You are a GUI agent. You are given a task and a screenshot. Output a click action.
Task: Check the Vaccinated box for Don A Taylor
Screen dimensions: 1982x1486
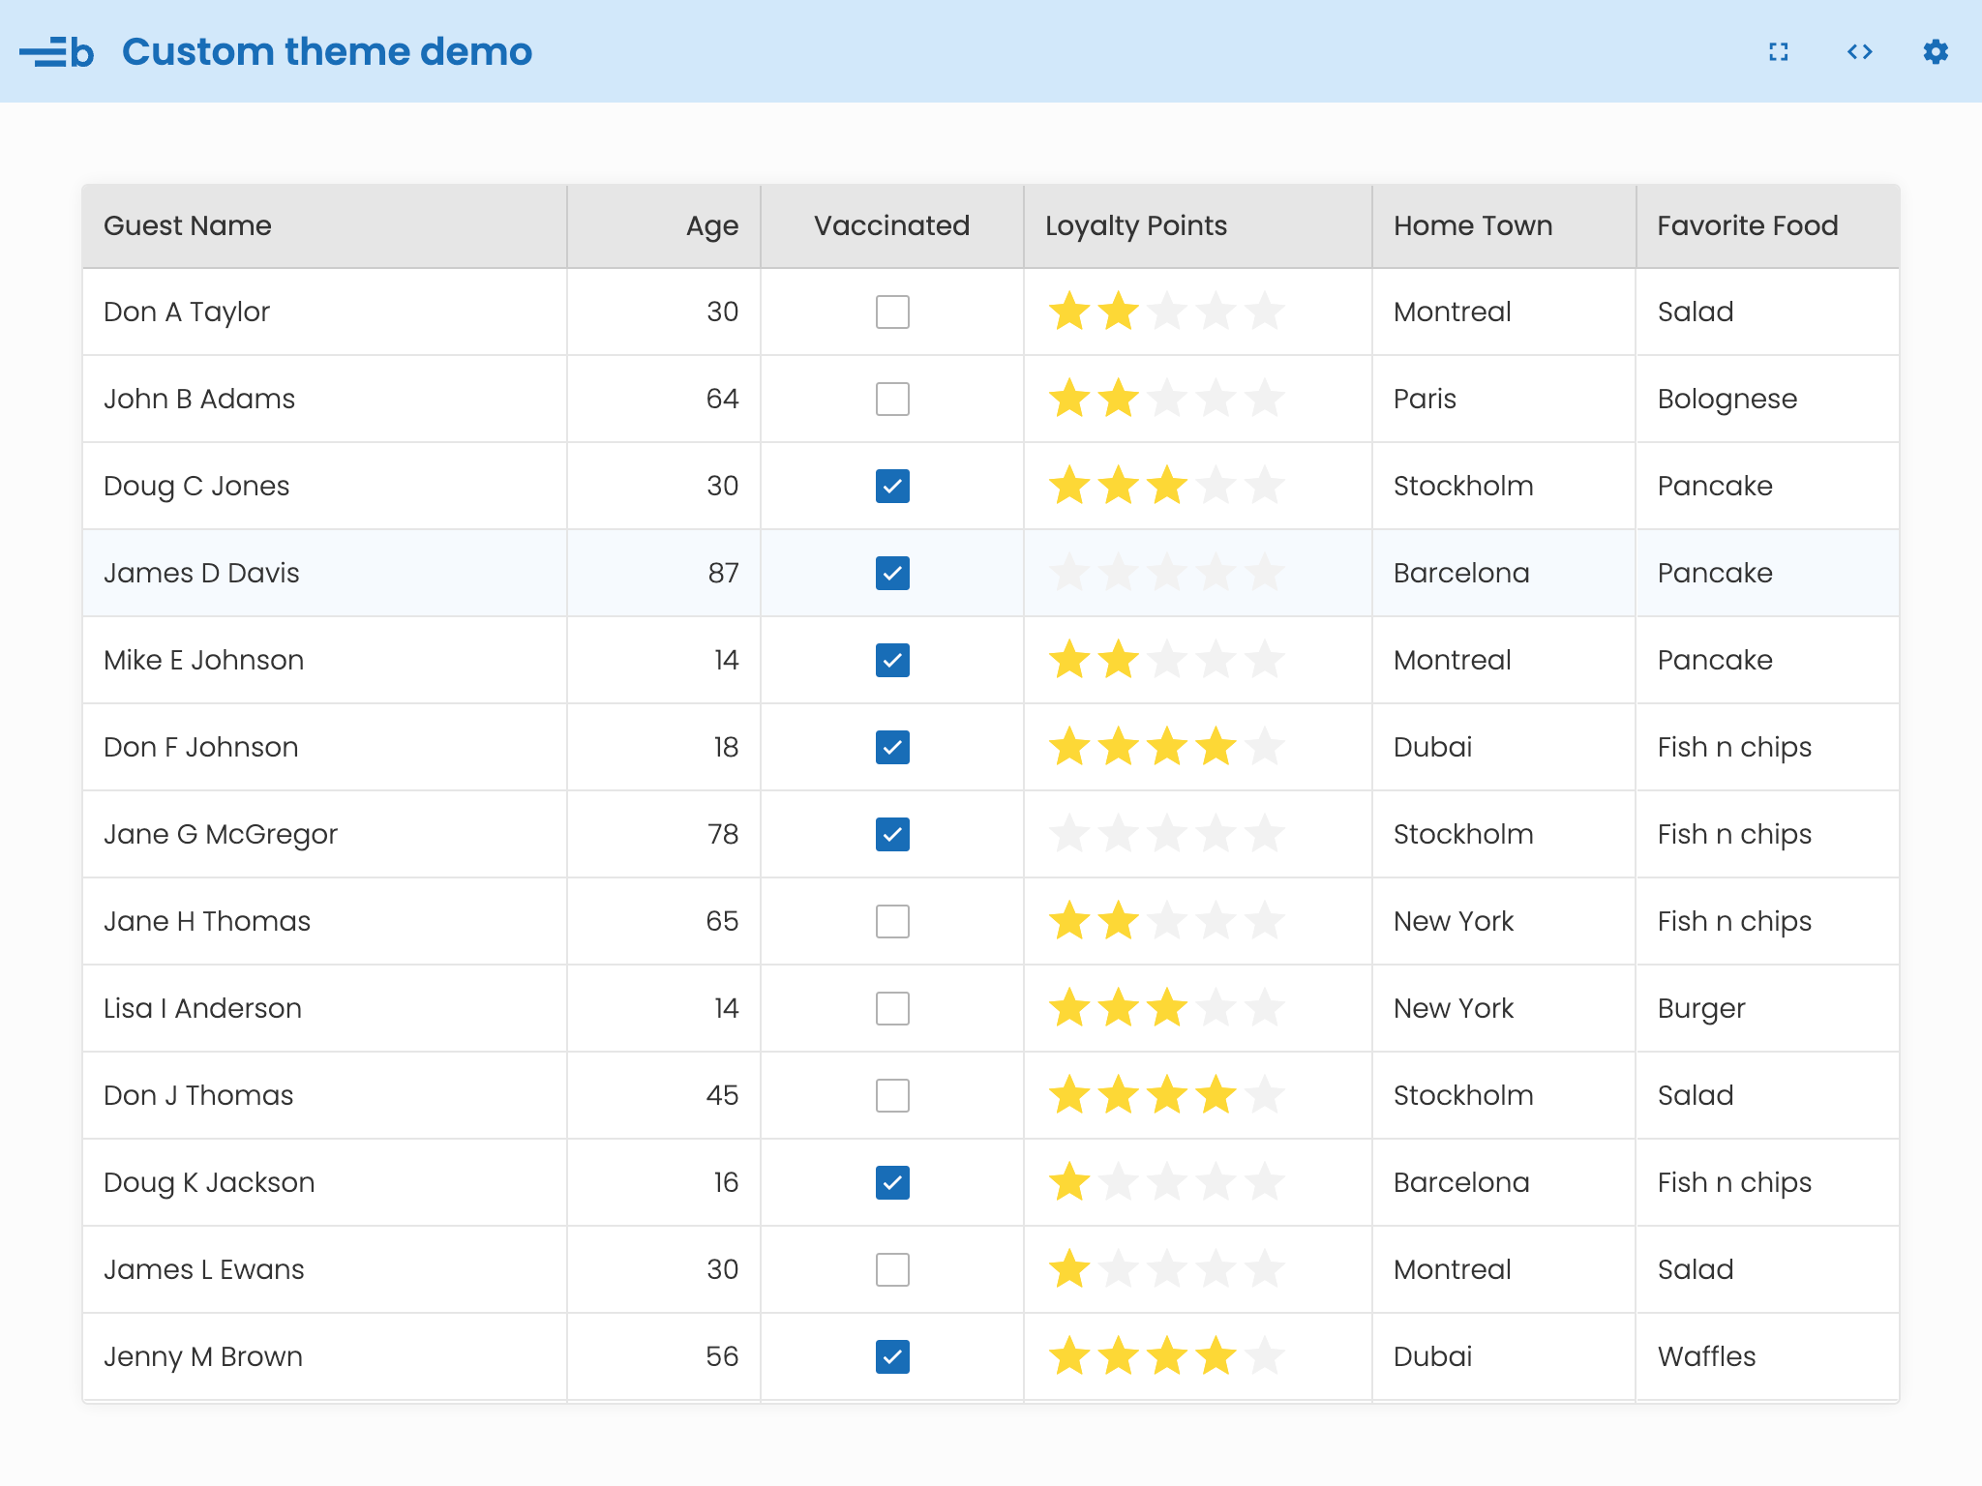point(892,312)
